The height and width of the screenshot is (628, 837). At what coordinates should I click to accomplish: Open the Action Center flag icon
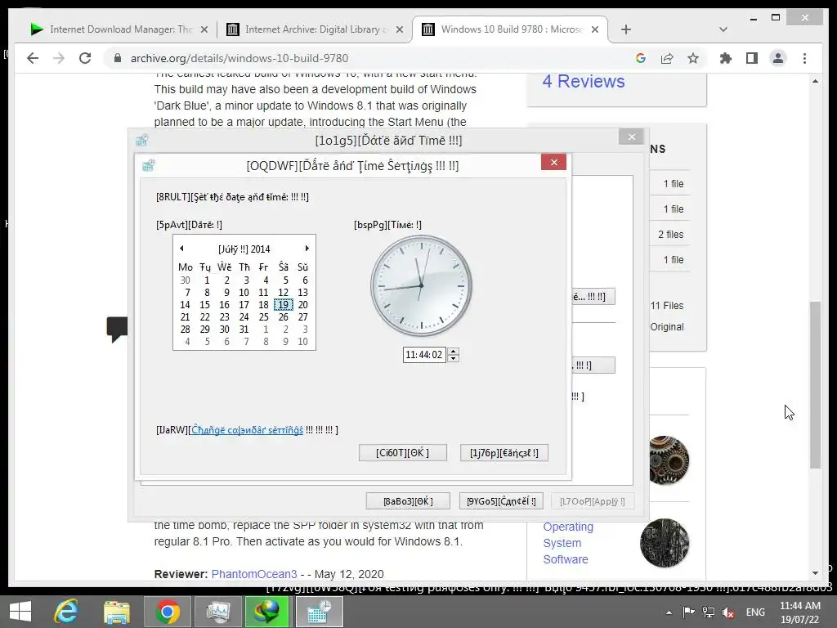point(688,612)
